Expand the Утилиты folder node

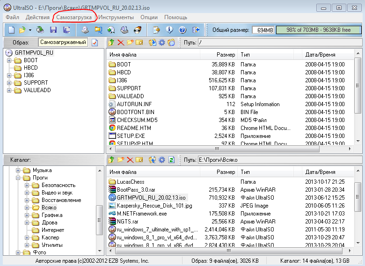(27, 245)
